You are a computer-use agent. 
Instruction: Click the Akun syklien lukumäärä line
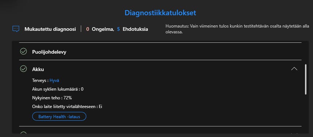pos(58,89)
